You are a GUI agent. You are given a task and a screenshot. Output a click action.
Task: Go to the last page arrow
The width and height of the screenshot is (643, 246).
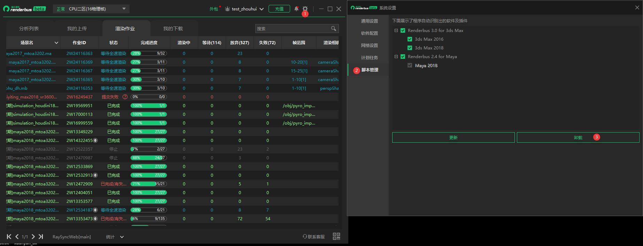point(41,237)
